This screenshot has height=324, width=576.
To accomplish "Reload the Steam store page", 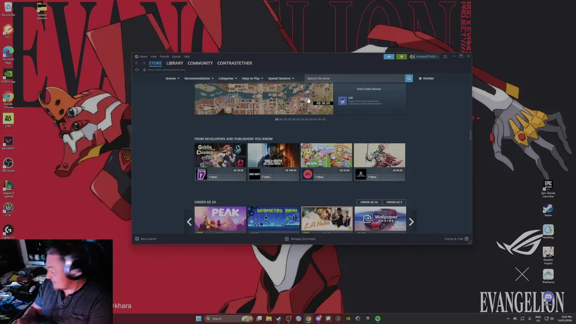I will click(x=137, y=70).
